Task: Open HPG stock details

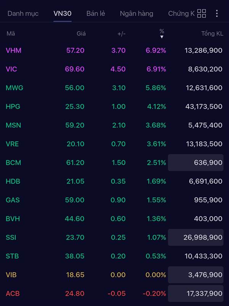Action: 14,107
